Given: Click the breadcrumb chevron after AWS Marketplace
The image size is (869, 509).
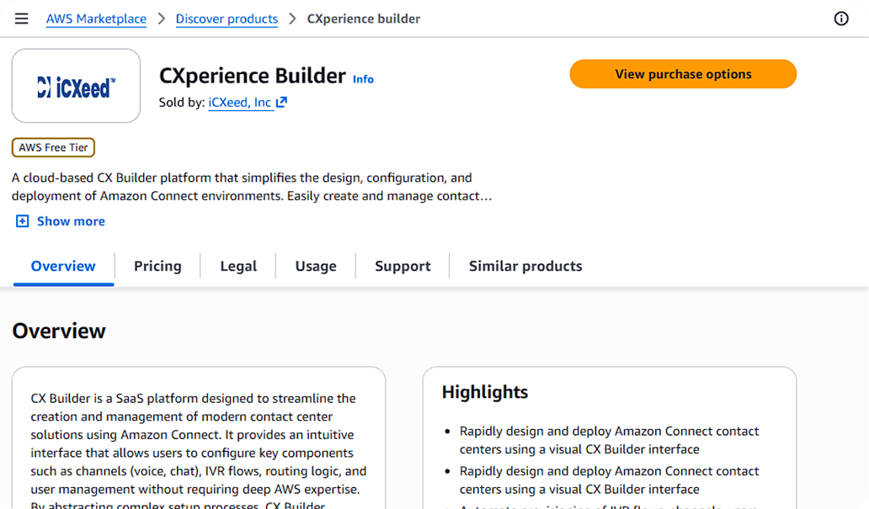Looking at the screenshot, I should click(162, 19).
